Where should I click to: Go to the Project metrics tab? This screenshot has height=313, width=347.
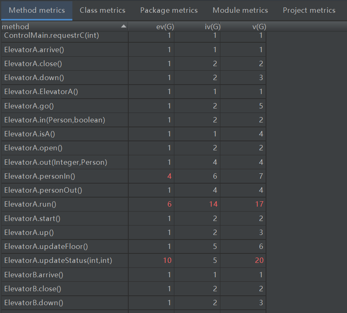(309, 10)
